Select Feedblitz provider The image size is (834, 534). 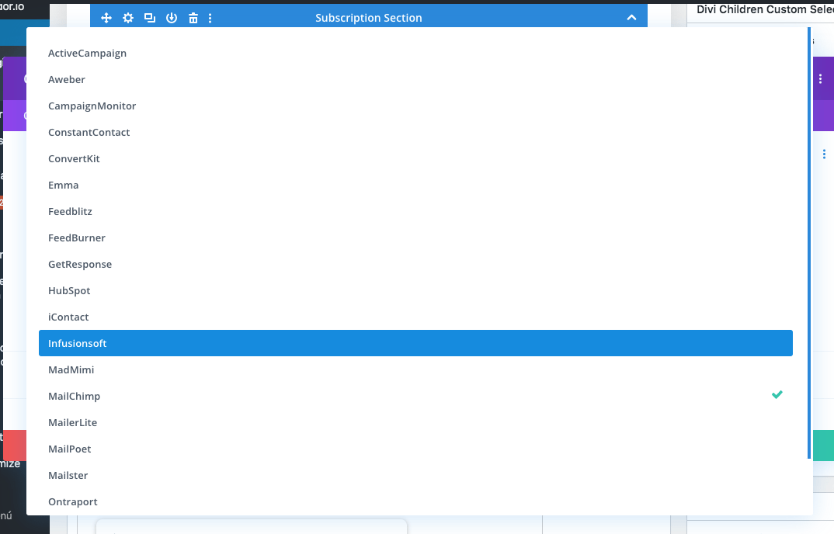coord(415,212)
